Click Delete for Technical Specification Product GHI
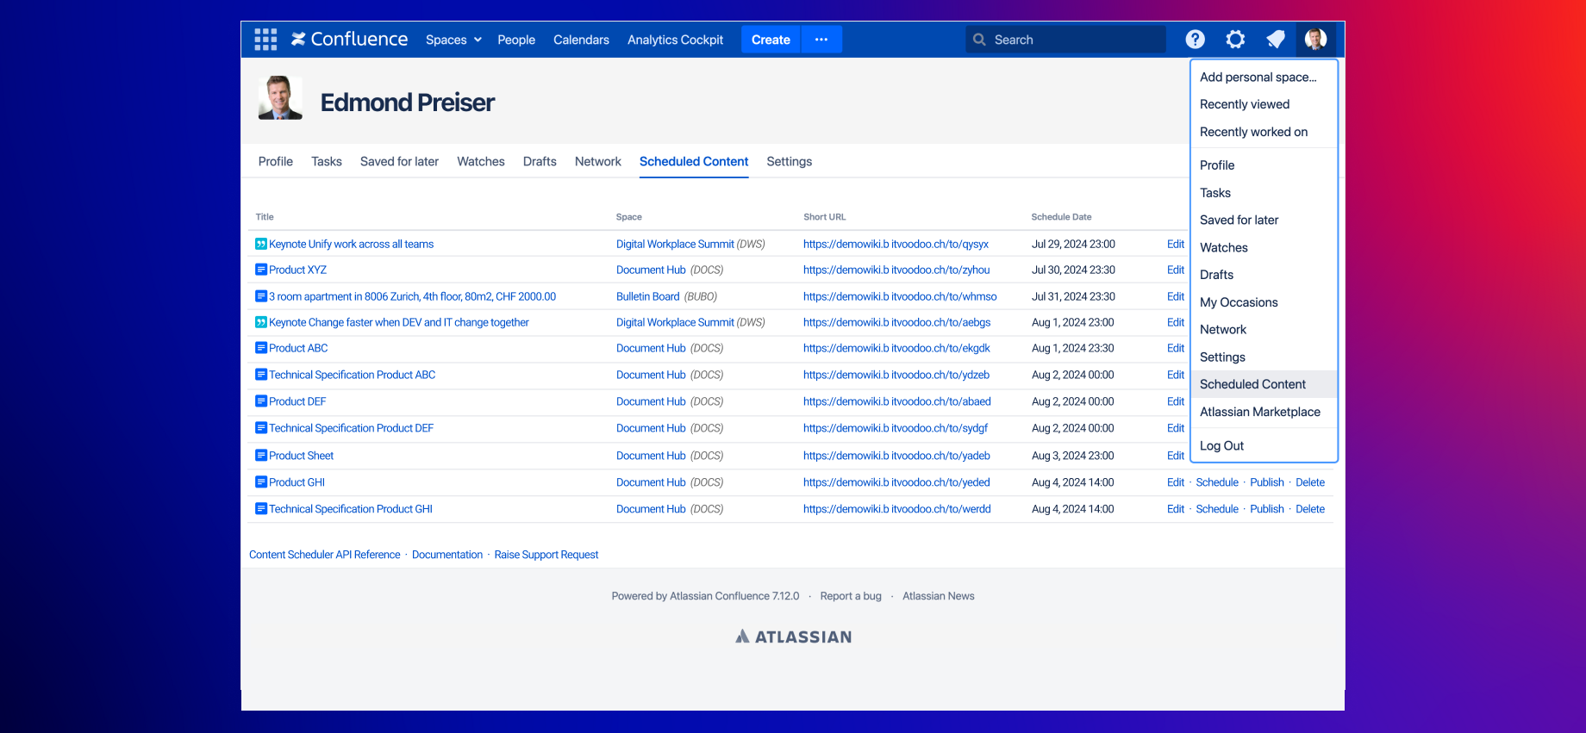 (1310, 509)
